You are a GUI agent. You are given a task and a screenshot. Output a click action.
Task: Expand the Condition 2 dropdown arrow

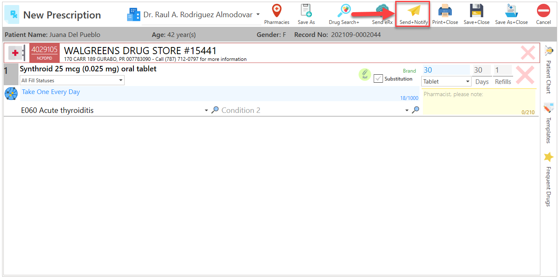[407, 110]
